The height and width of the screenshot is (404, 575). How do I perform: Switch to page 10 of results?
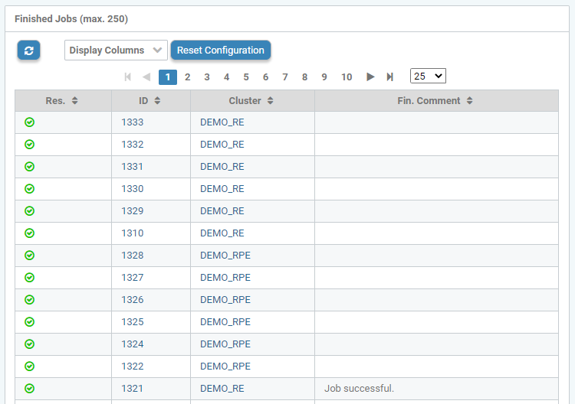347,77
